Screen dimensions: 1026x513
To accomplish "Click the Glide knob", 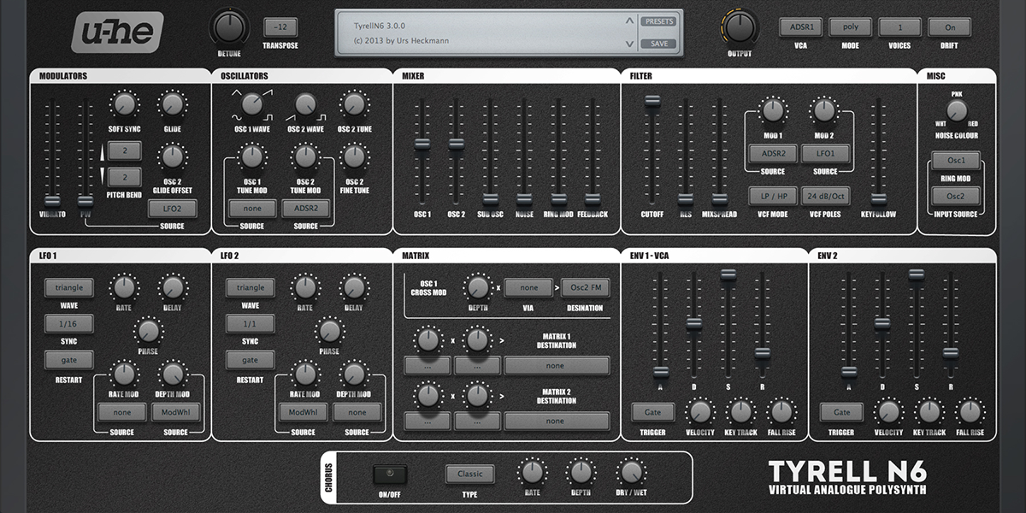I will [173, 105].
